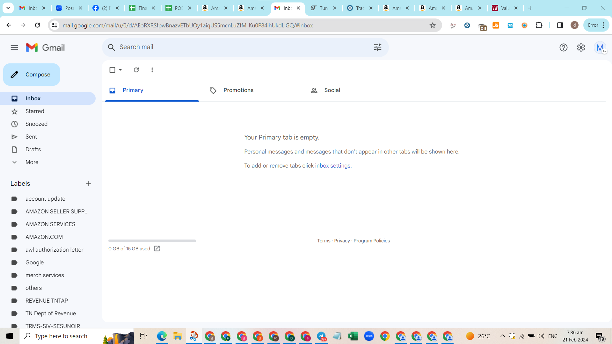Click the Windows taskbar search box
This screenshot has height=344, width=612.
click(x=76, y=336)
